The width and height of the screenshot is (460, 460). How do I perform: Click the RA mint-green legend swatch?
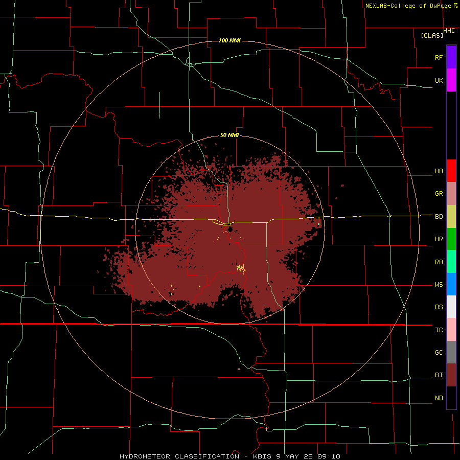pos(451,262)
